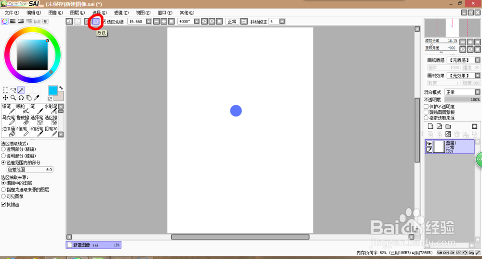The height and width of the screenshot is (259, 482).
Task: Create a new layer folder
Action: coord(448,126)
